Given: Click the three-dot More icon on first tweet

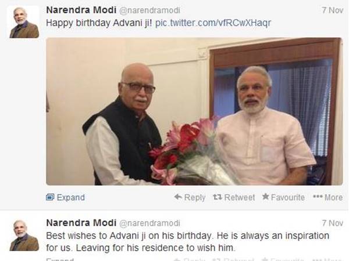Looking at the screenshot, I should (x=318, y=197).
